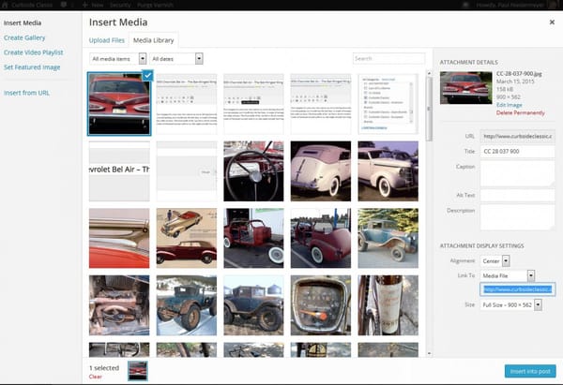Click the WordPress home icon in the admin bar

(5, 5)
